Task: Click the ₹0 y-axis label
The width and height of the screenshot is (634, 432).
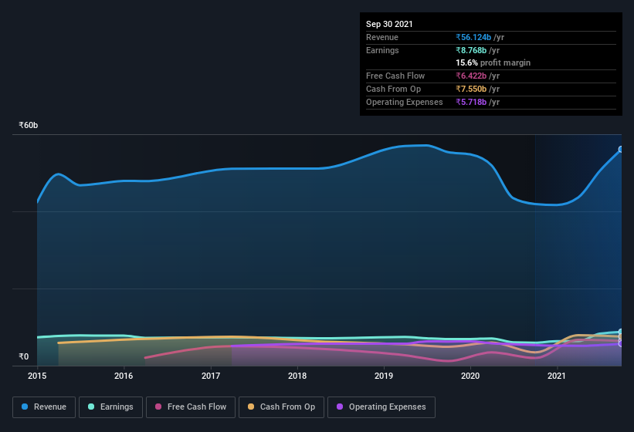Action: pos(24,356)
